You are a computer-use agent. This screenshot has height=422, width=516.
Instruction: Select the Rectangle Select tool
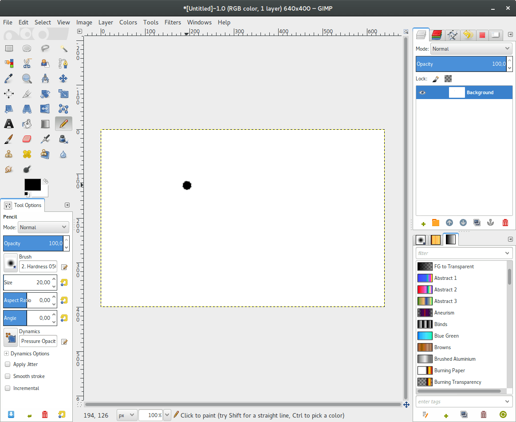(x=9, y=48)
